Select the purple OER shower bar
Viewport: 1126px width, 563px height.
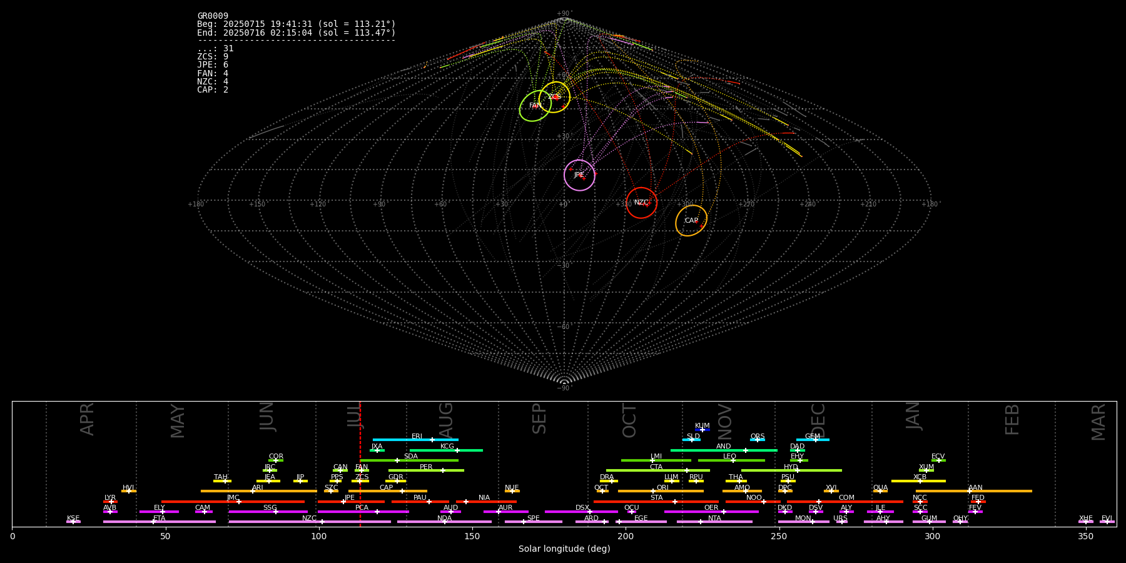coord(711,512)
